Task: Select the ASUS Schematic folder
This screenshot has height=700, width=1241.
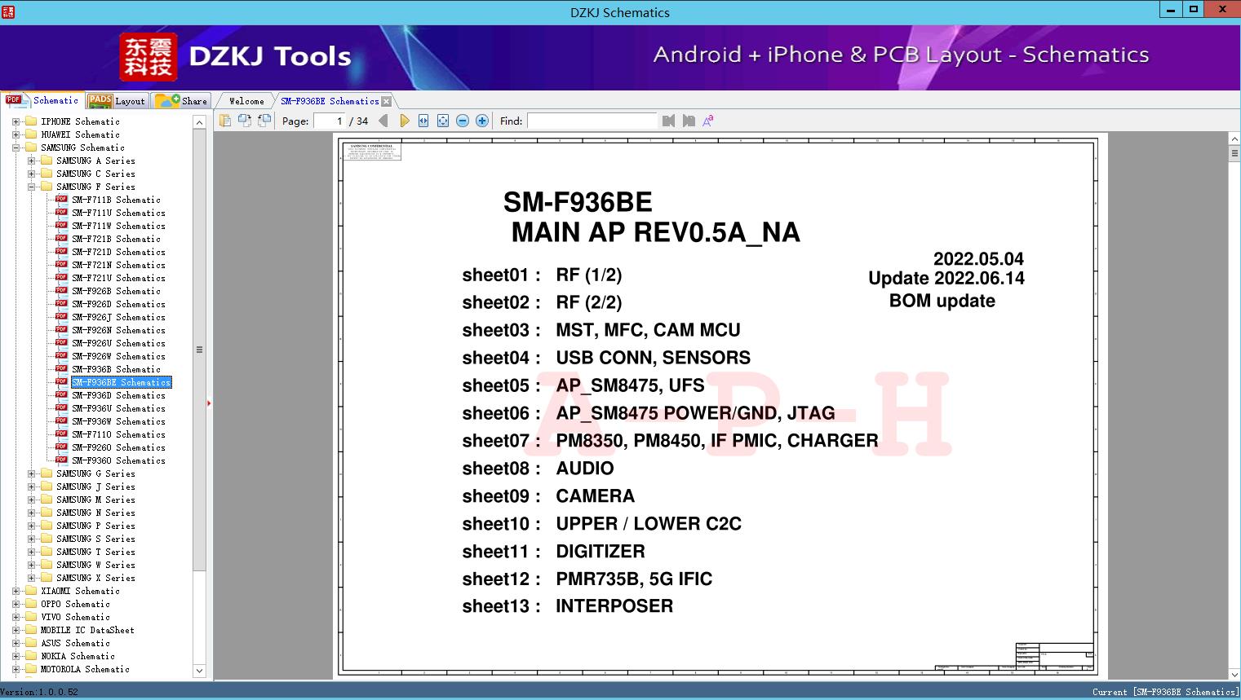Action: 75,643
